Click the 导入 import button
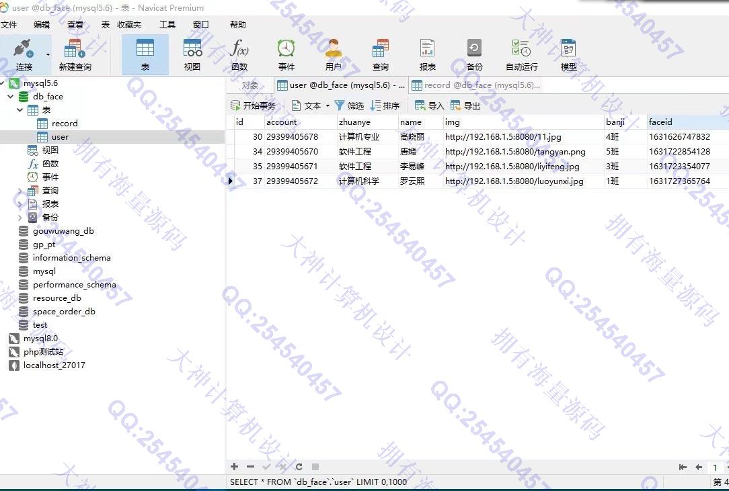The width and height of the screenshot is (729, 491). (430, 106)
